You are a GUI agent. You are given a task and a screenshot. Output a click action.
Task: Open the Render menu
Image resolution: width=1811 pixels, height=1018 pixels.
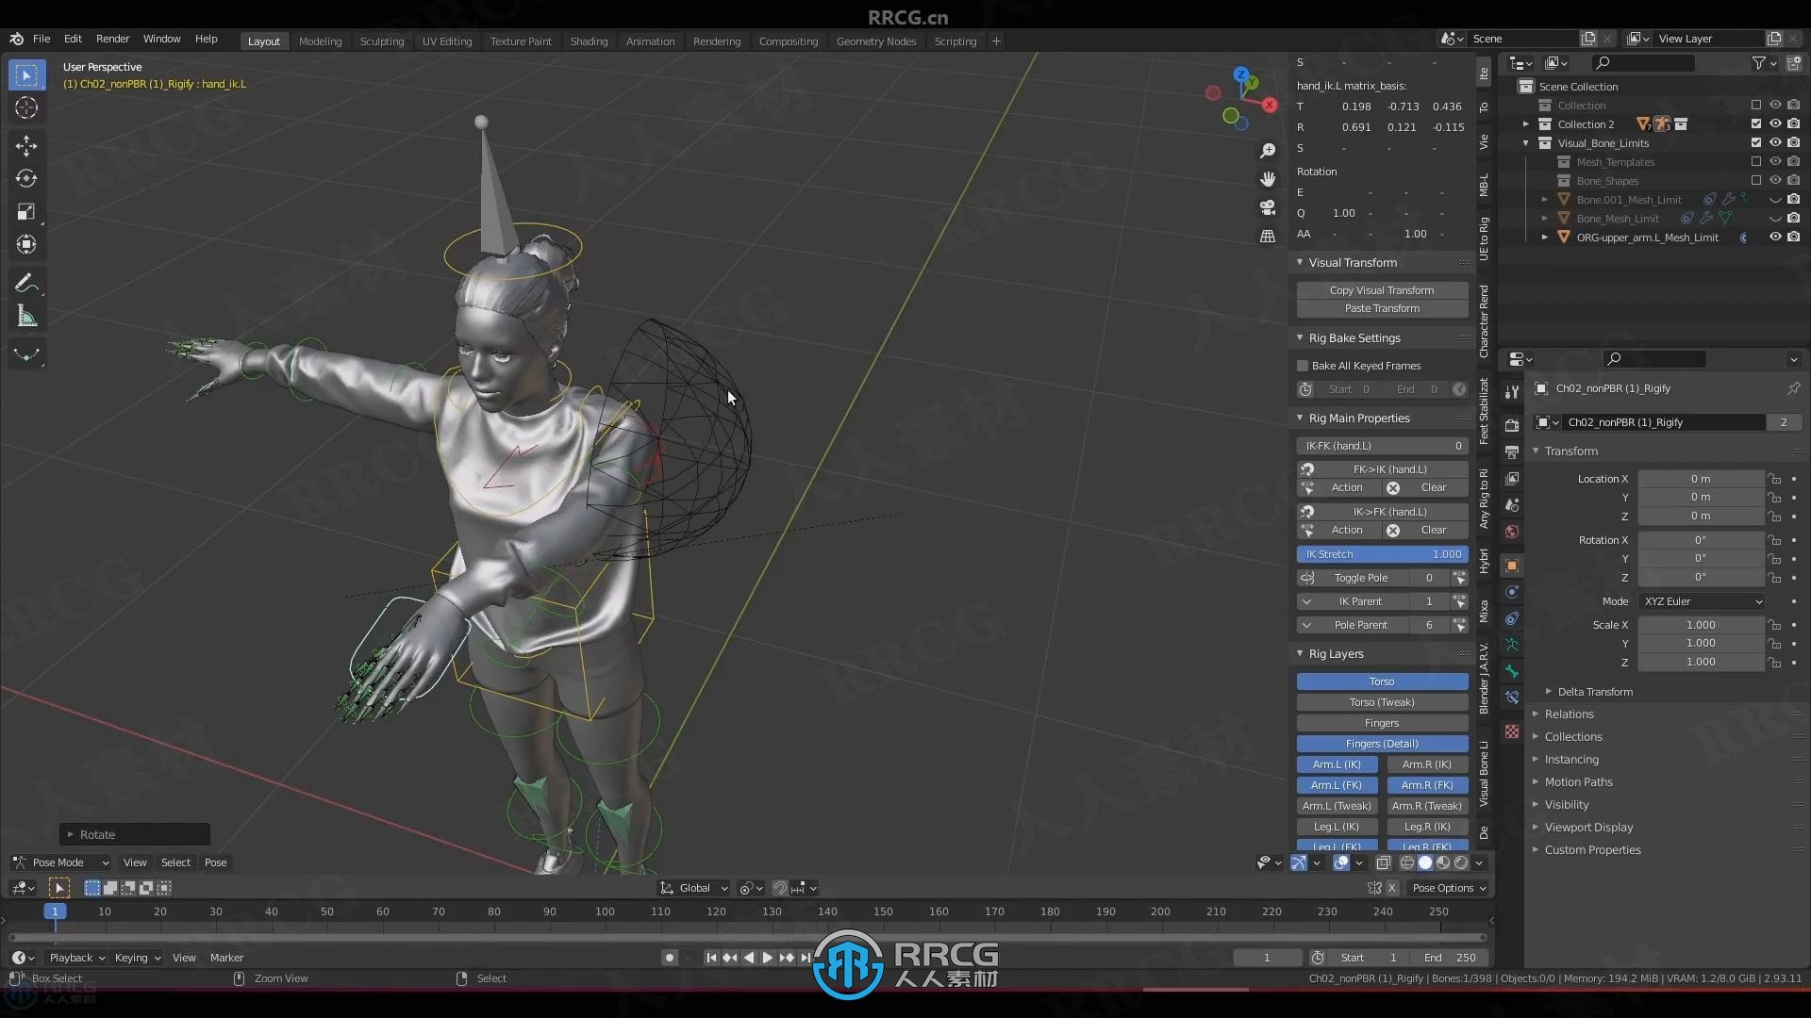pyautogui.click(x=112, y=39)
